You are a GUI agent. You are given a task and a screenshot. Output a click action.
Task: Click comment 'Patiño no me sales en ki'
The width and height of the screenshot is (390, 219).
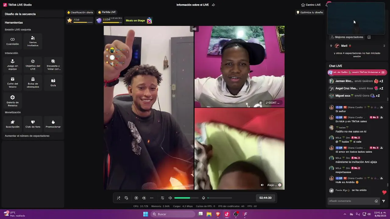[x=351, y=132]
